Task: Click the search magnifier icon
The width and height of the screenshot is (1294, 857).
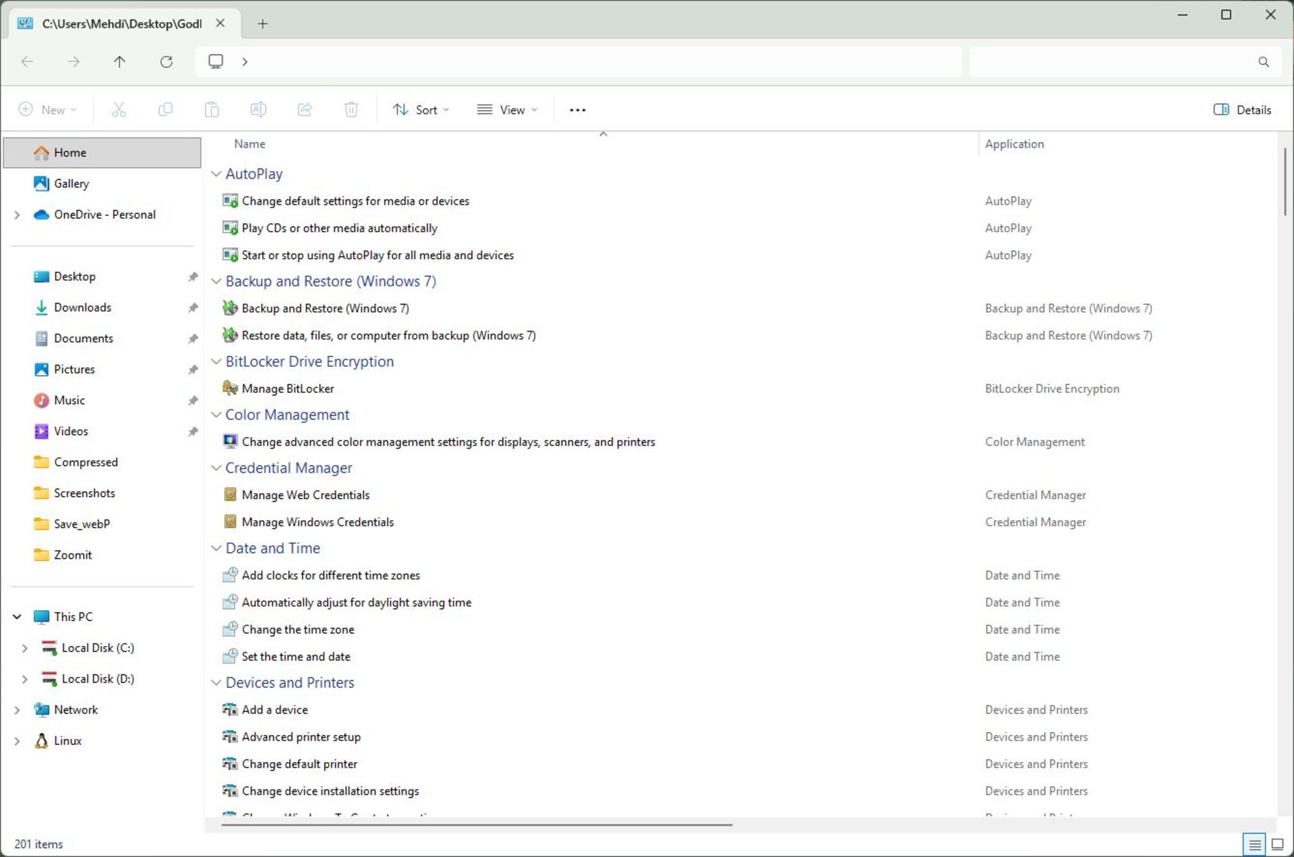Action: coord(1263,62)
